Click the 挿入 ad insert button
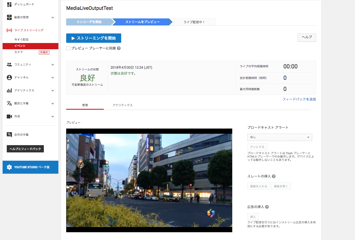This screenshot has width=355, height=240. pyautogui.click(x=253, y=217)
